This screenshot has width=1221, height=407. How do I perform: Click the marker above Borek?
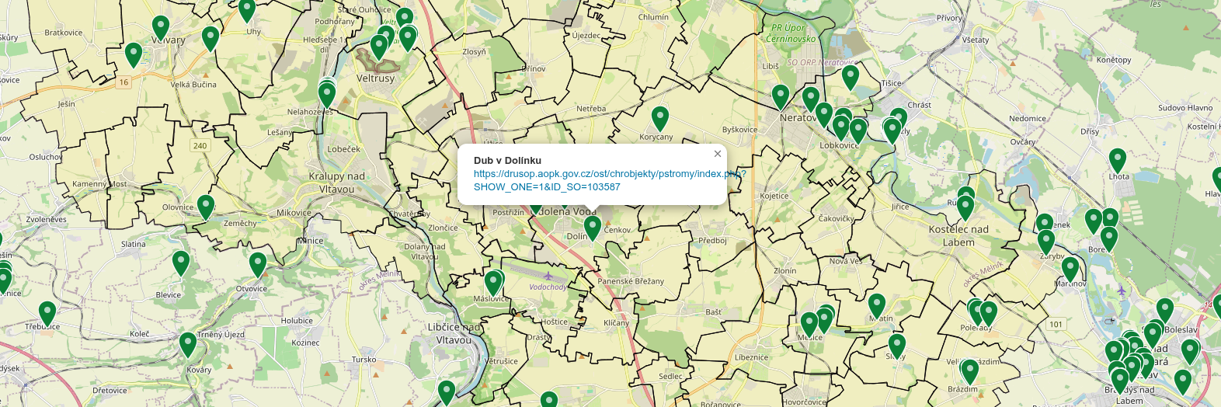point(1109,238)
